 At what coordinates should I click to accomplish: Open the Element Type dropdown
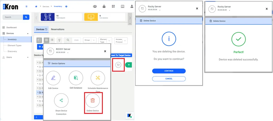click(x=105, y=40)
